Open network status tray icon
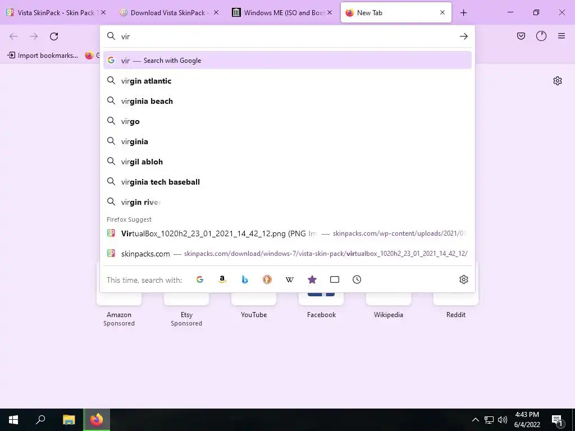 click(x=489, y=420)
